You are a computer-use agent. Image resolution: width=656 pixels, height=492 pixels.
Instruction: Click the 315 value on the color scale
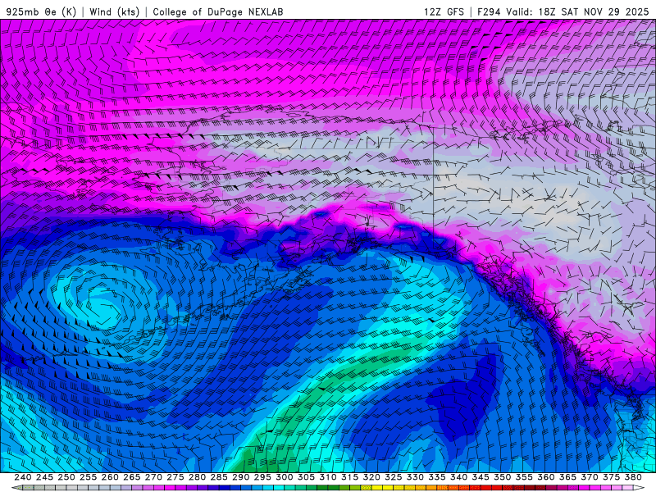click(x=350, y=477)
